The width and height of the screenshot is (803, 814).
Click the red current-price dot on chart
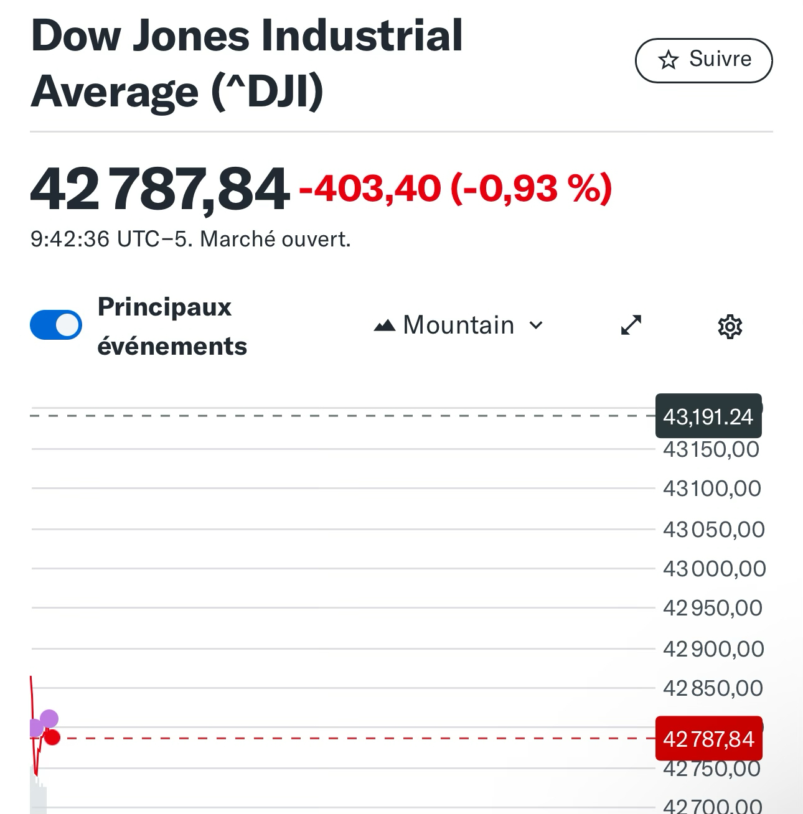pyautogui.click(x=52, y=738)
